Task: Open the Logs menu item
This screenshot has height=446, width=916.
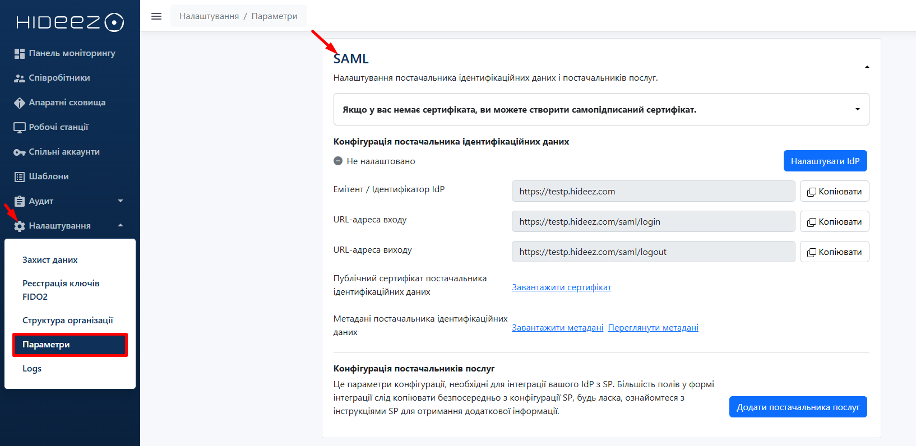Action: pos(32,369)
